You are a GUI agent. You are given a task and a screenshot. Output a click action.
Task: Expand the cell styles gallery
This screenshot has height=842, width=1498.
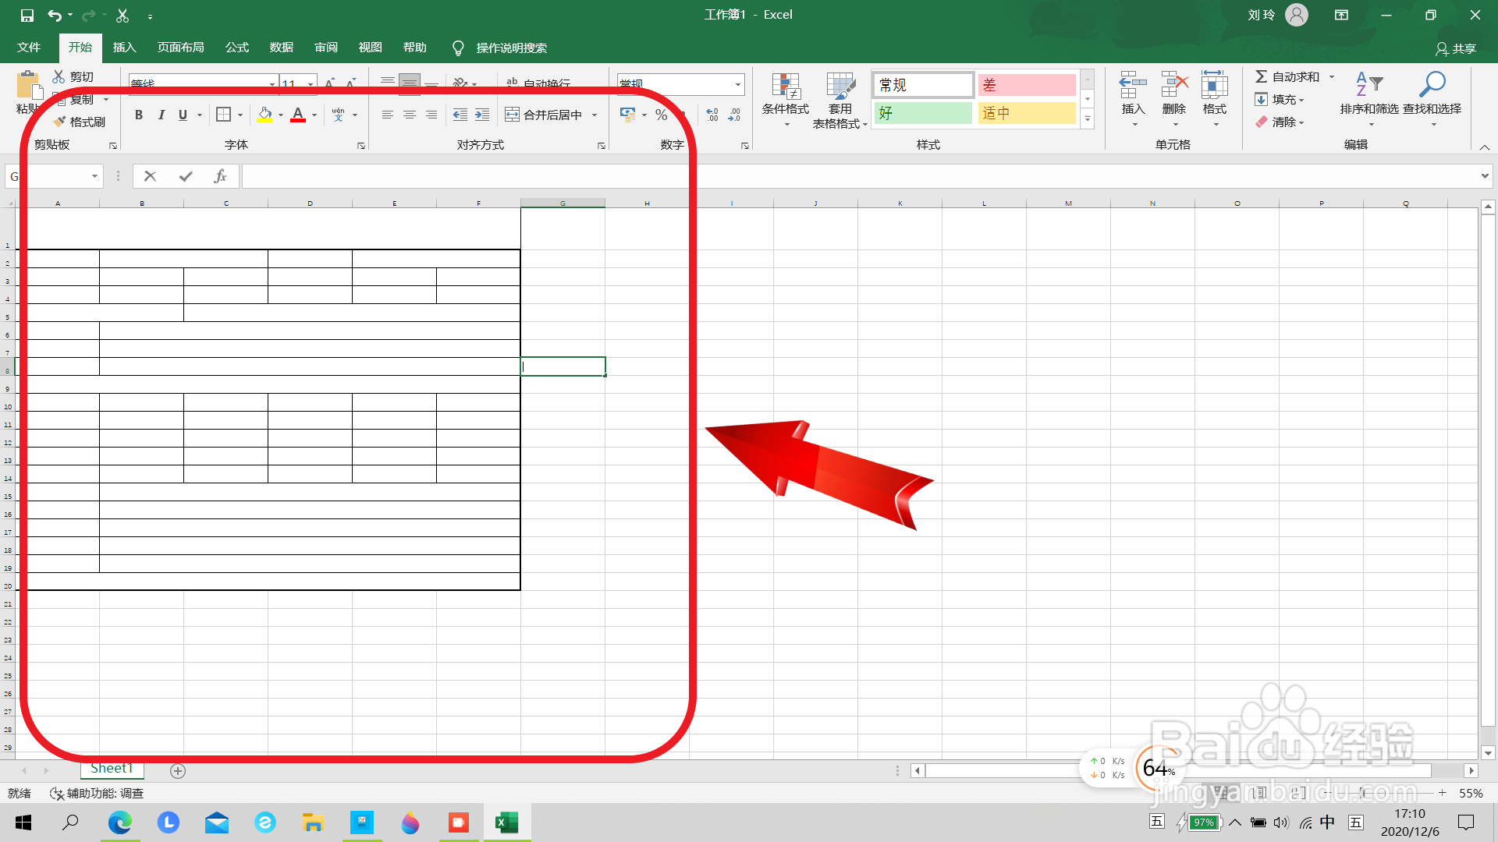[x=1088, y=119]
